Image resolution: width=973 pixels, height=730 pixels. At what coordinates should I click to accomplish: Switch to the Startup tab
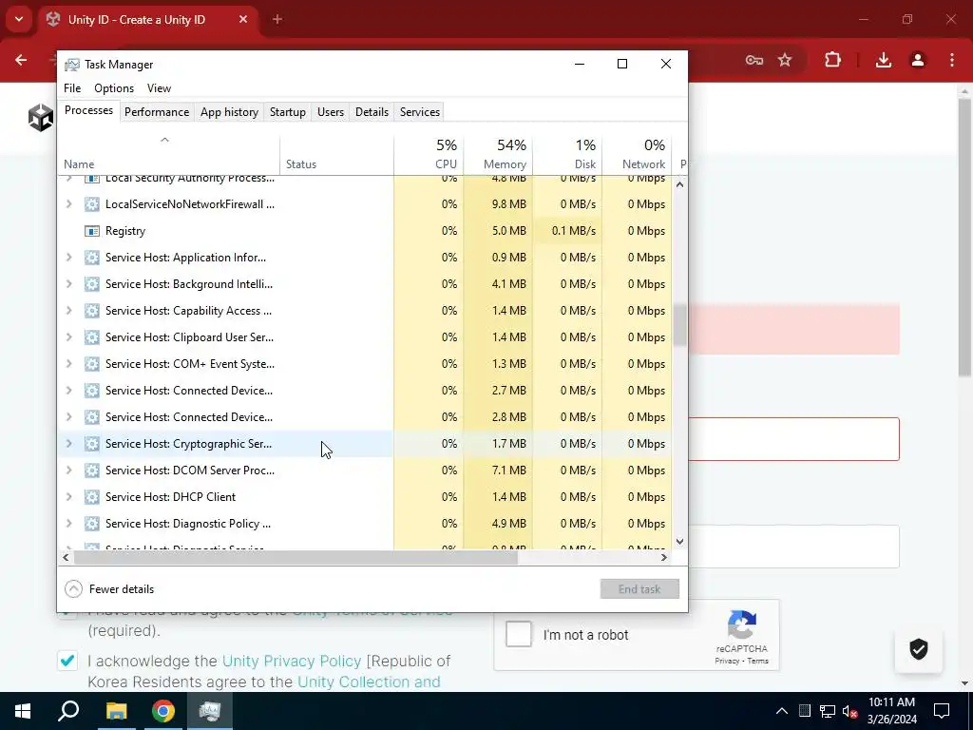click(287, 112)
